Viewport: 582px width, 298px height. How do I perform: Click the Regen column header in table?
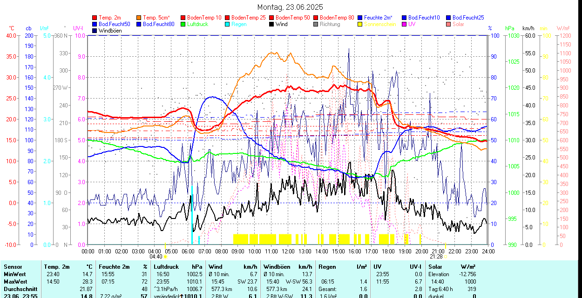coord(327,267)
